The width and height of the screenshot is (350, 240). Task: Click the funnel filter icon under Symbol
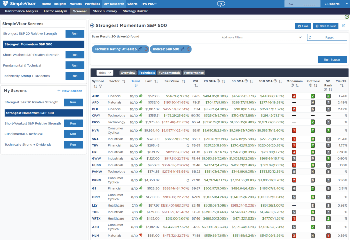pos(100,87)
